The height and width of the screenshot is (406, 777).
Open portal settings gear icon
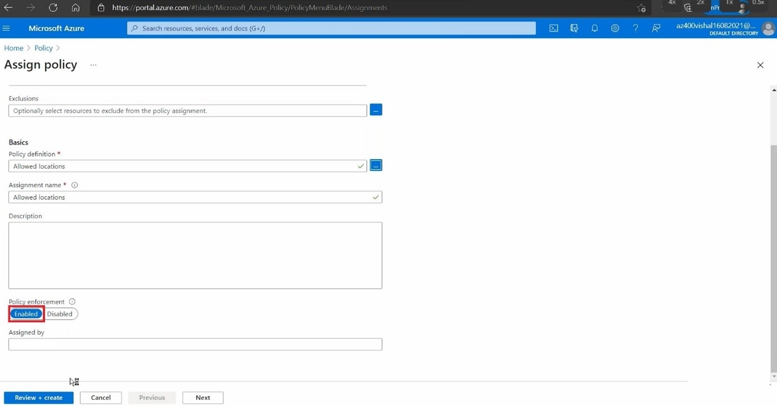[x=615, y=28]
